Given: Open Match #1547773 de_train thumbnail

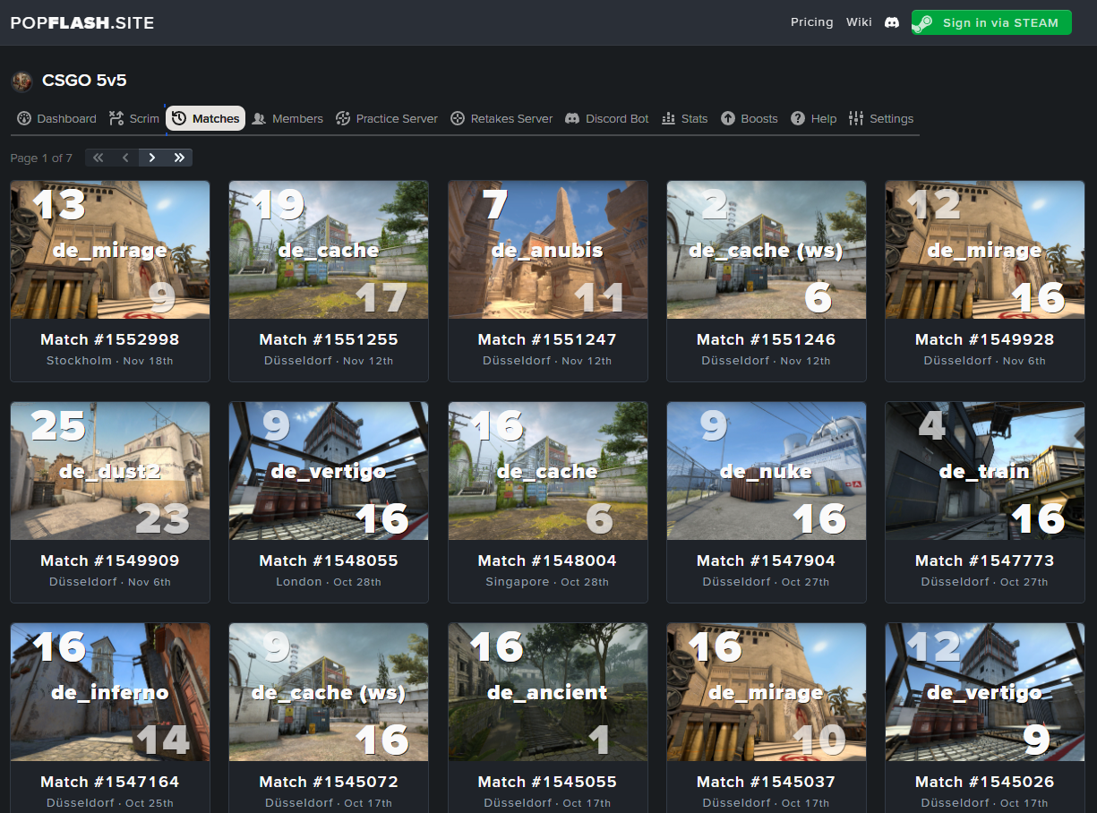Looking at the screenshot, I should pos(985,471).
